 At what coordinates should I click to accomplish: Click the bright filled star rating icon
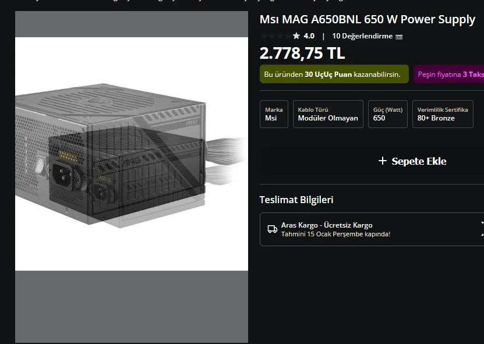coord(296,36)
